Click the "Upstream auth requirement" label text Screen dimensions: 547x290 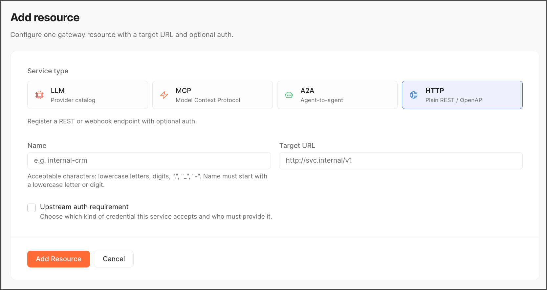click(84, 207)
